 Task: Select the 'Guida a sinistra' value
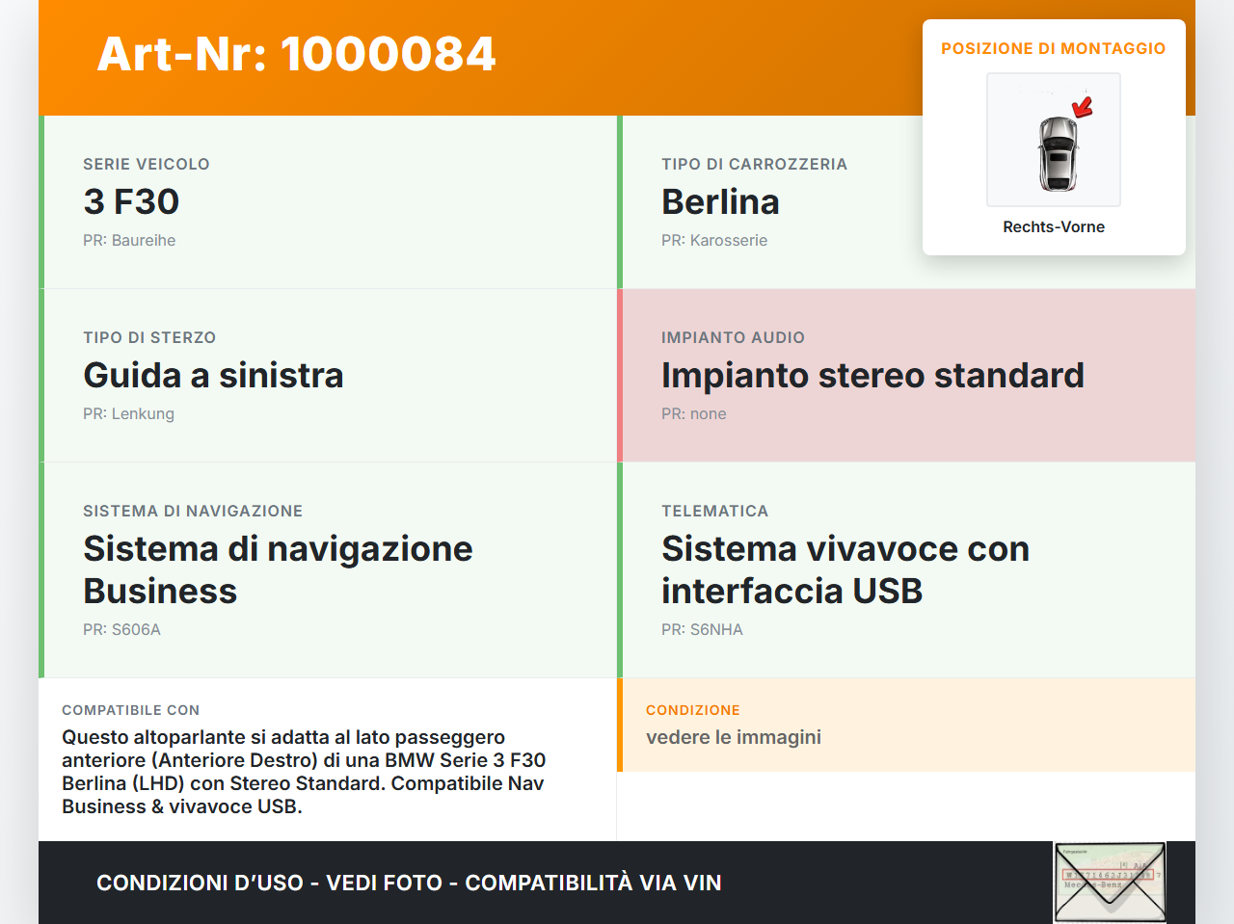click(213, 375)
